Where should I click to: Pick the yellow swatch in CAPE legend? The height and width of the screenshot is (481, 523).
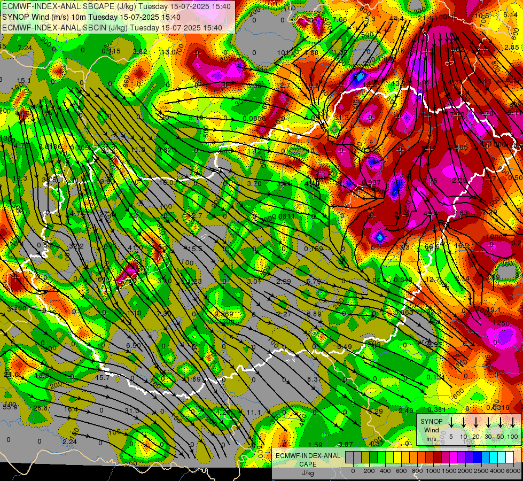click(x=397, y=457)
